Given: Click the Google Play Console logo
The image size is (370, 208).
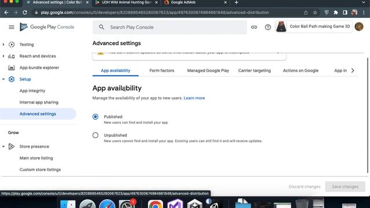Looking at the screenshot, I should pos(47,27).
